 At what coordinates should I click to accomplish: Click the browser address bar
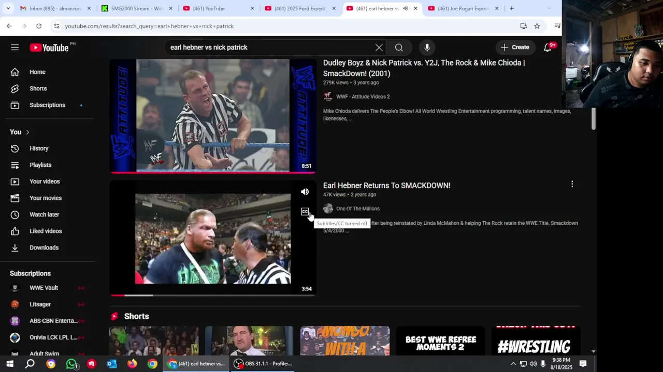pyautogui.click(x=285, y=26)
